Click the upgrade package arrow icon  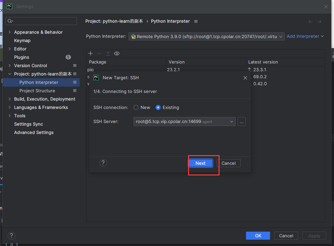click(108, 53)
